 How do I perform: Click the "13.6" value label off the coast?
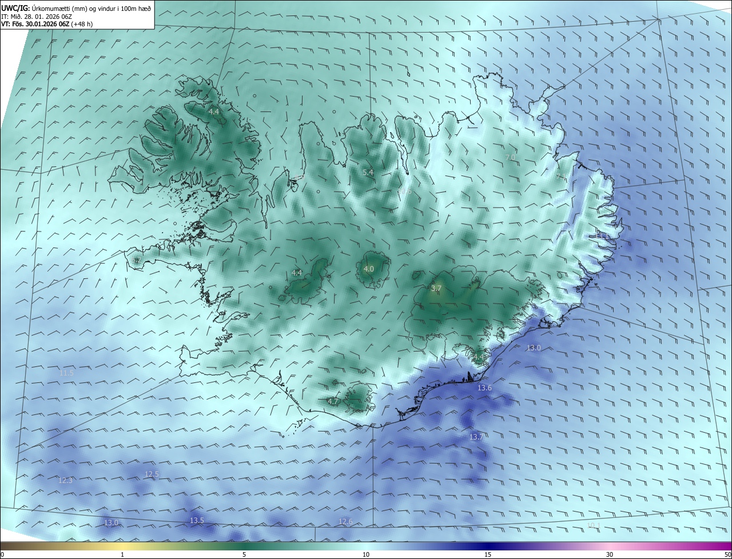pos(484,388)
